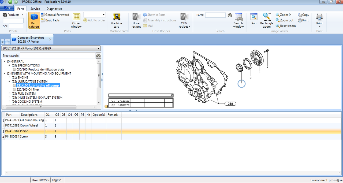Open the Part catalog
343x183 pixels.
pos(34,21)
